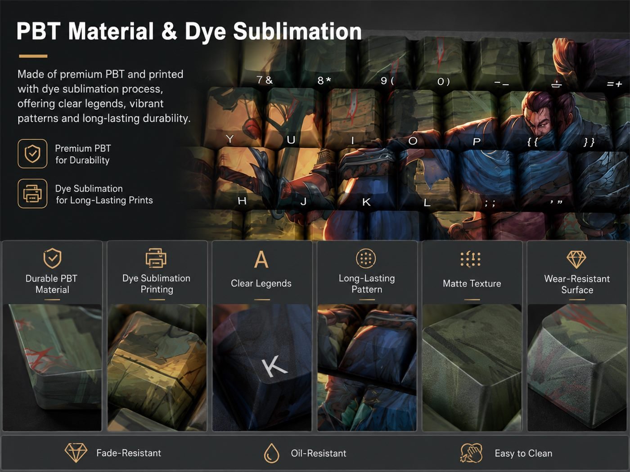Click the Wear-Resistant Surface diamond icon
This screenshot has width=630, height=472.
click(x=576, y=259)
